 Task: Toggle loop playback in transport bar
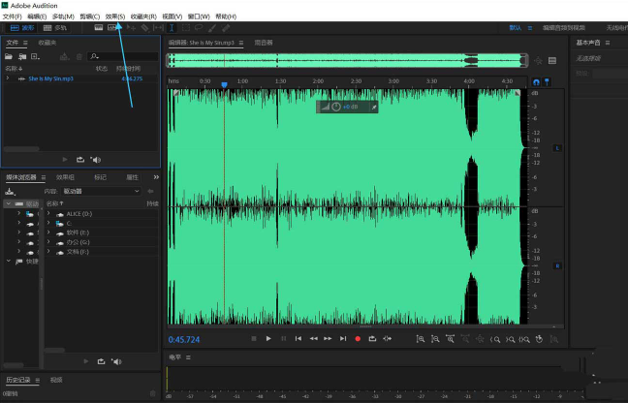(372, 338)
